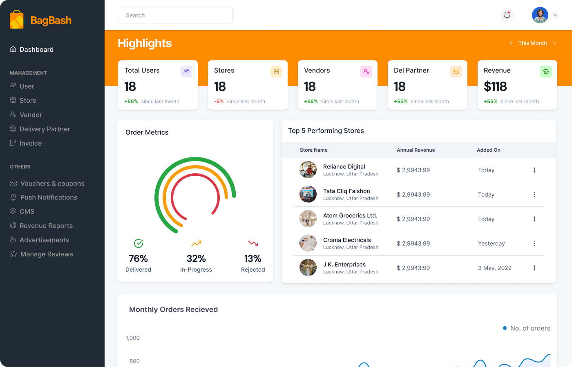
Task: Click the notification bell icon
Action: 507,15
